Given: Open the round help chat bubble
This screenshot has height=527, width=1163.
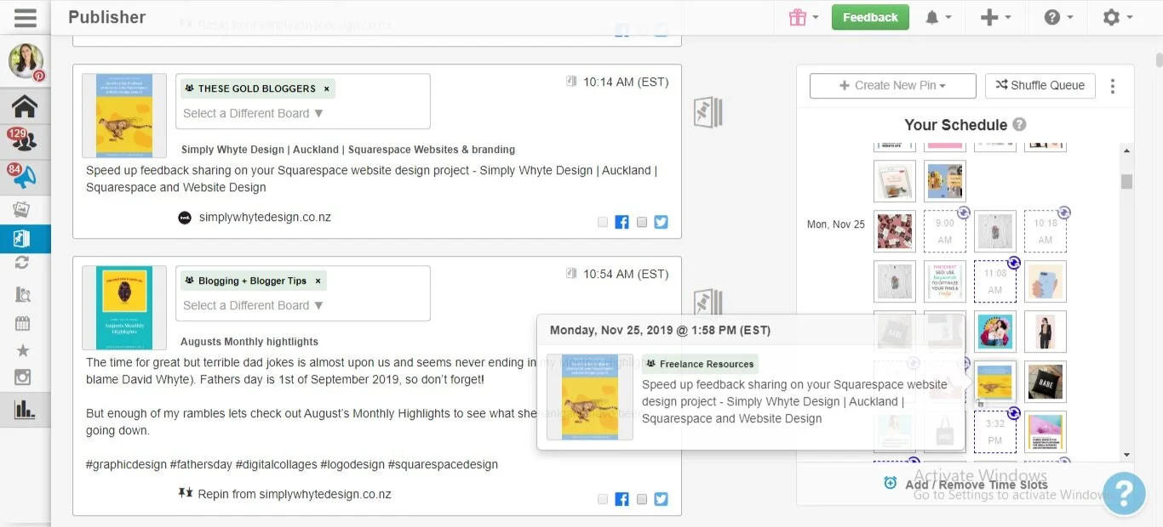Looking at the screenshot, I should pos(1124,493).
